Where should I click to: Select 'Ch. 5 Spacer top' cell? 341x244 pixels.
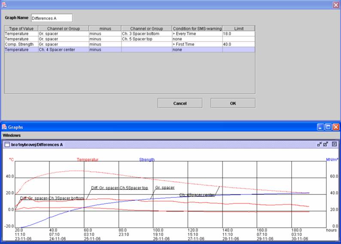point(146,39)
